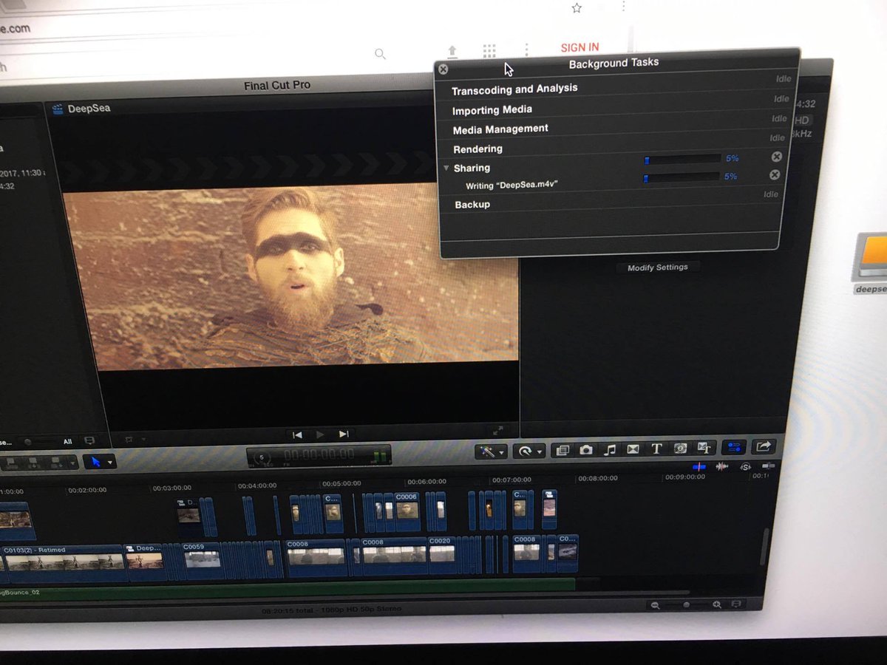Click the Writing DeepSea.m4v progress bar
Image resolution: width=887 pixels, height=665 pixels.
(682, 177)
